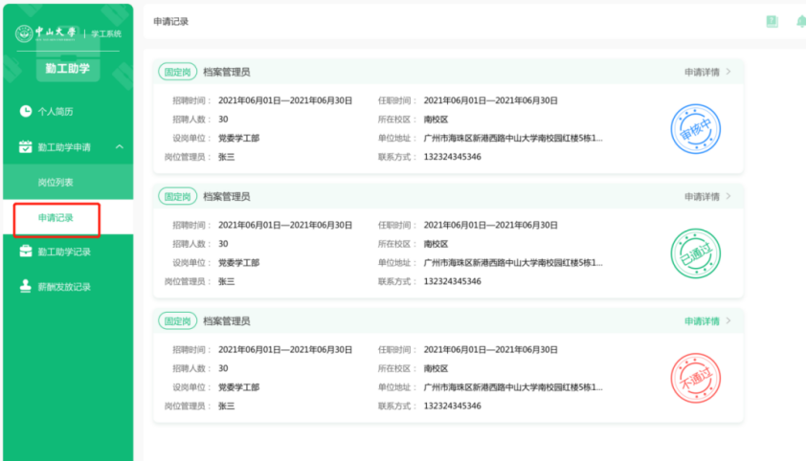Click the stamp icon beside 薪酬发放记录
Viewport: 807px width, 461px height.
(26, 287)
